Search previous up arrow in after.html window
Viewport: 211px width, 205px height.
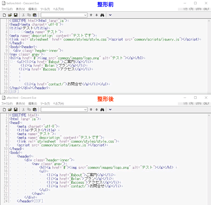91,109
